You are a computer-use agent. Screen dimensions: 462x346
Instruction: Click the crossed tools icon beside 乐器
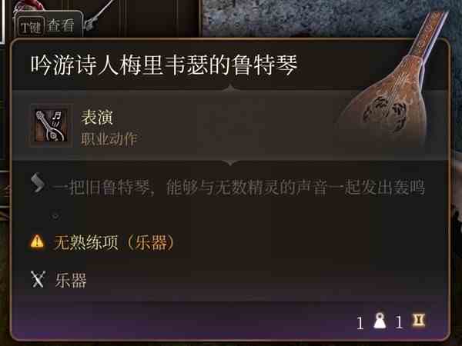pos(38,279)
